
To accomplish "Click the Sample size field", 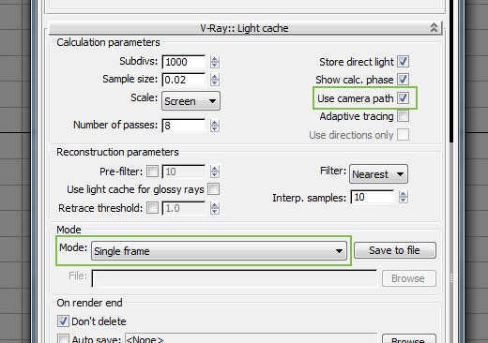I will (184, 80).
